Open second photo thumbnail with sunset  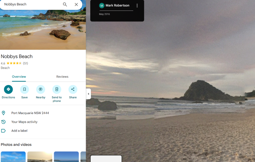coord(40,157)
